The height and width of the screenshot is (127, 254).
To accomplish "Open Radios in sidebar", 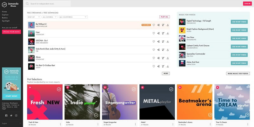I will pos(5,18).
